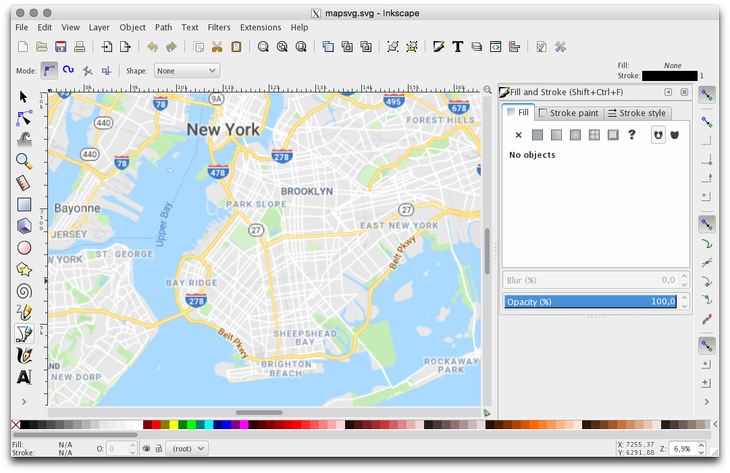Screen dimensions: 730x473
Task: Select the Calligraphy tool
Action: click(x=24, y=356)
